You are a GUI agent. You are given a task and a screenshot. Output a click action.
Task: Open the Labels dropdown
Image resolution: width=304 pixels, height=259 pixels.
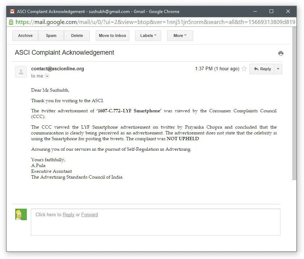click(148, 35)
